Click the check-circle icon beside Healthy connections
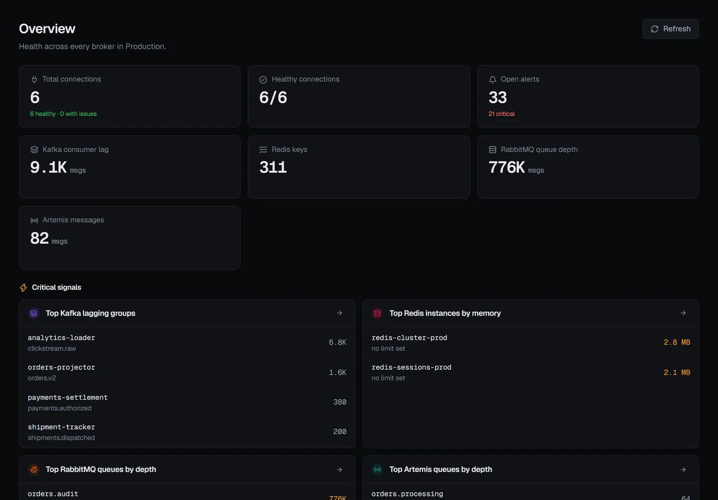The width and height of the screenshot is (718, 500). pyautogui.click(x=263, y=79)
